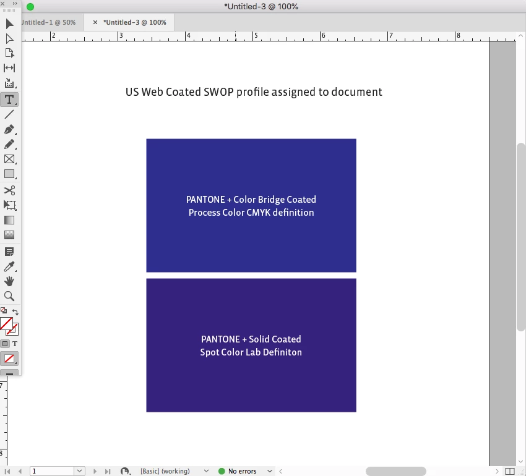Click the page number field

tap(52, 471)
